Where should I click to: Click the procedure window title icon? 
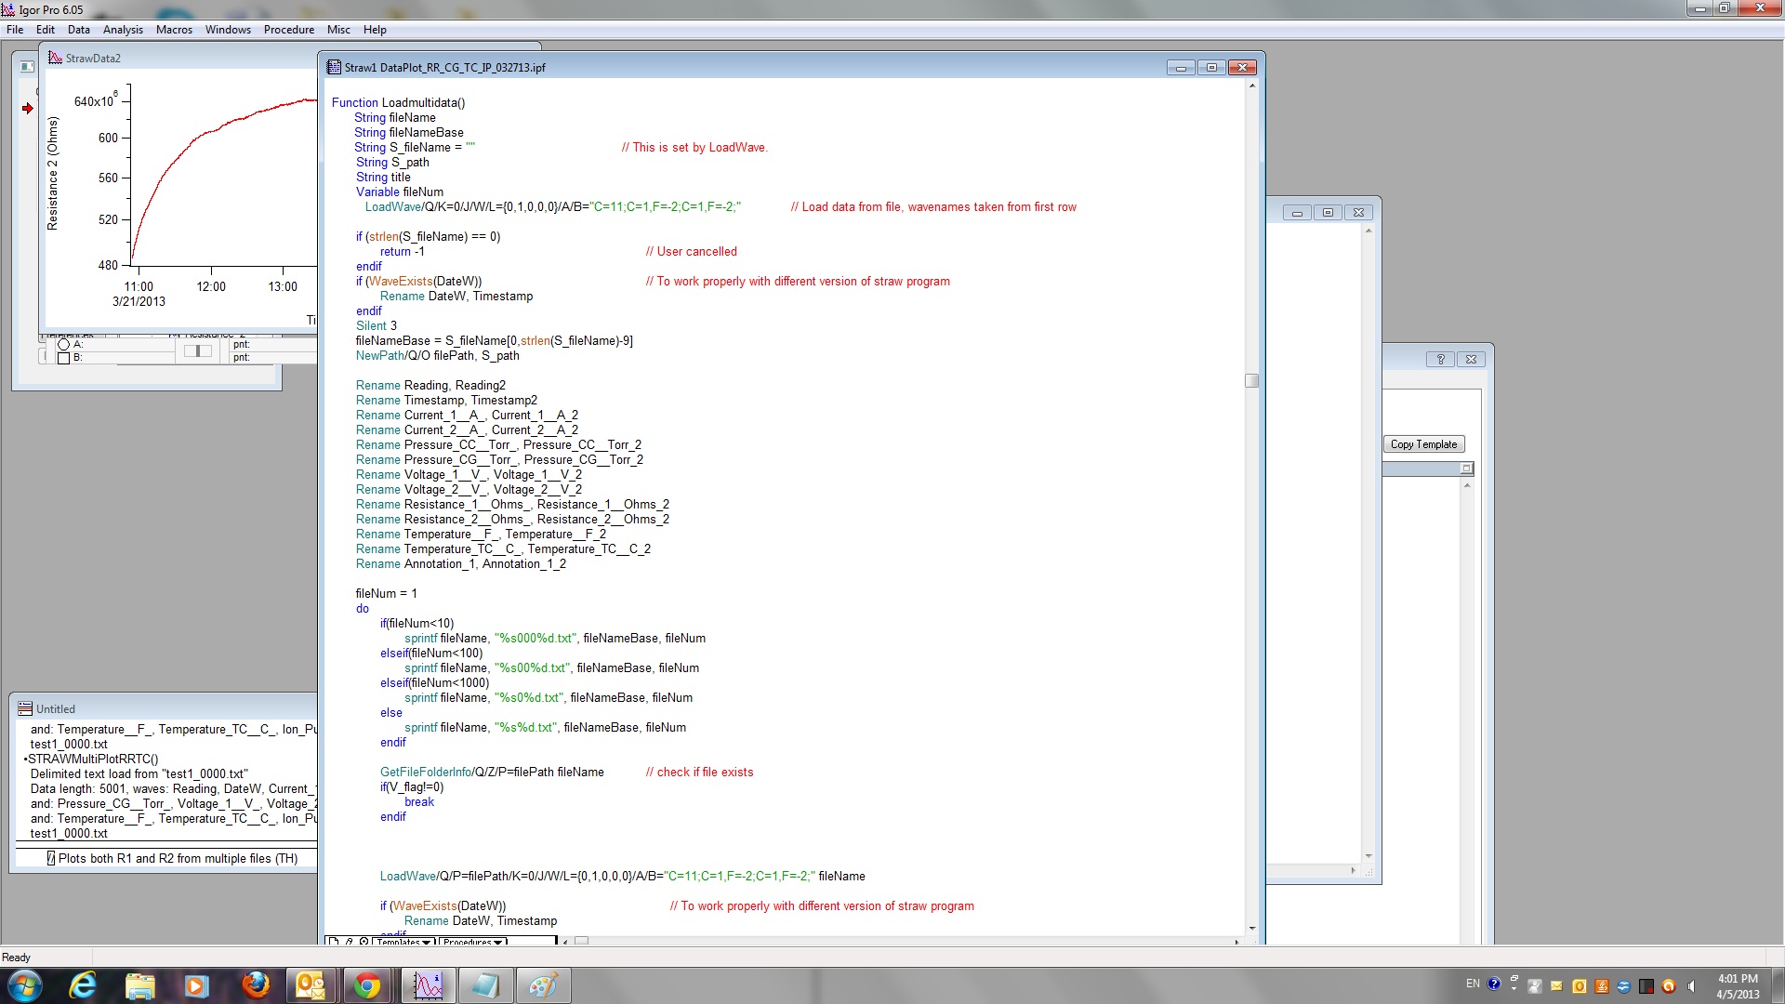coord(334,67)
